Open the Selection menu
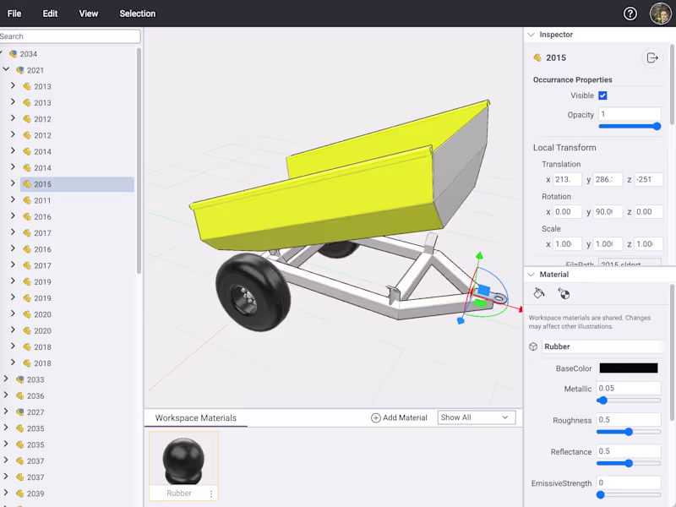The width and height of the screenshot is (676, 507). pyautogui.click(x=138, y=14)
